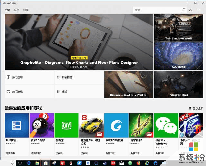Click 已安装 under 爱奇艺
Viewport: 206px width, 166px height.
pos(59,153)
